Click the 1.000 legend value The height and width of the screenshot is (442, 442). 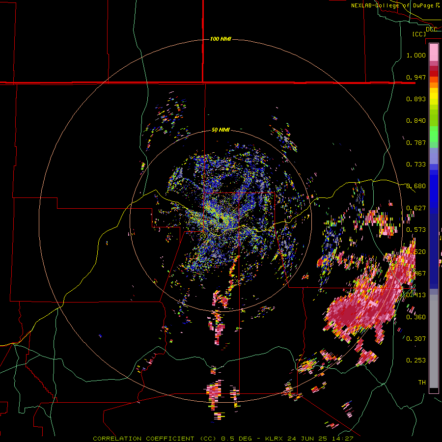(416, 55)
